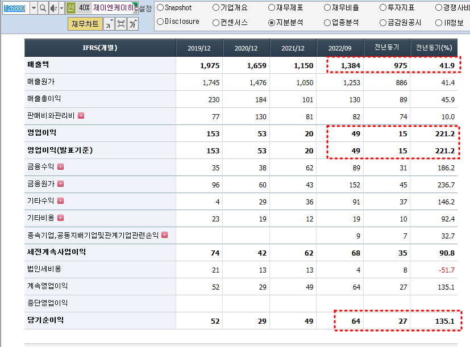Click the 기타수익 전년동기(%) value 146.2
Image resolution: width=470 pixels, height=347 pixels.
pos(446,202)
